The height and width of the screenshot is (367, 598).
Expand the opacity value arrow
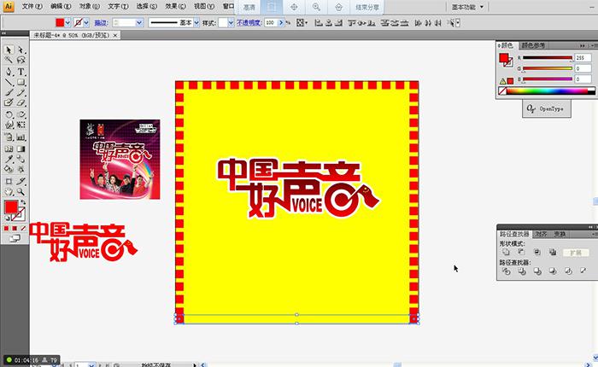pyautogui.click(x=281, y=23)
